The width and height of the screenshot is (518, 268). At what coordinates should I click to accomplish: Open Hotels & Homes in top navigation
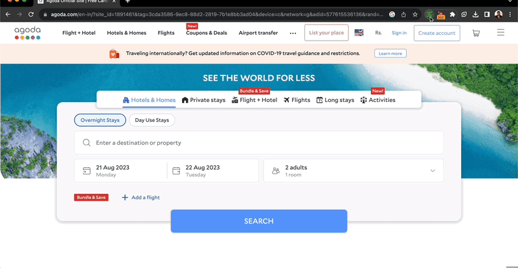tap(126, 33)
